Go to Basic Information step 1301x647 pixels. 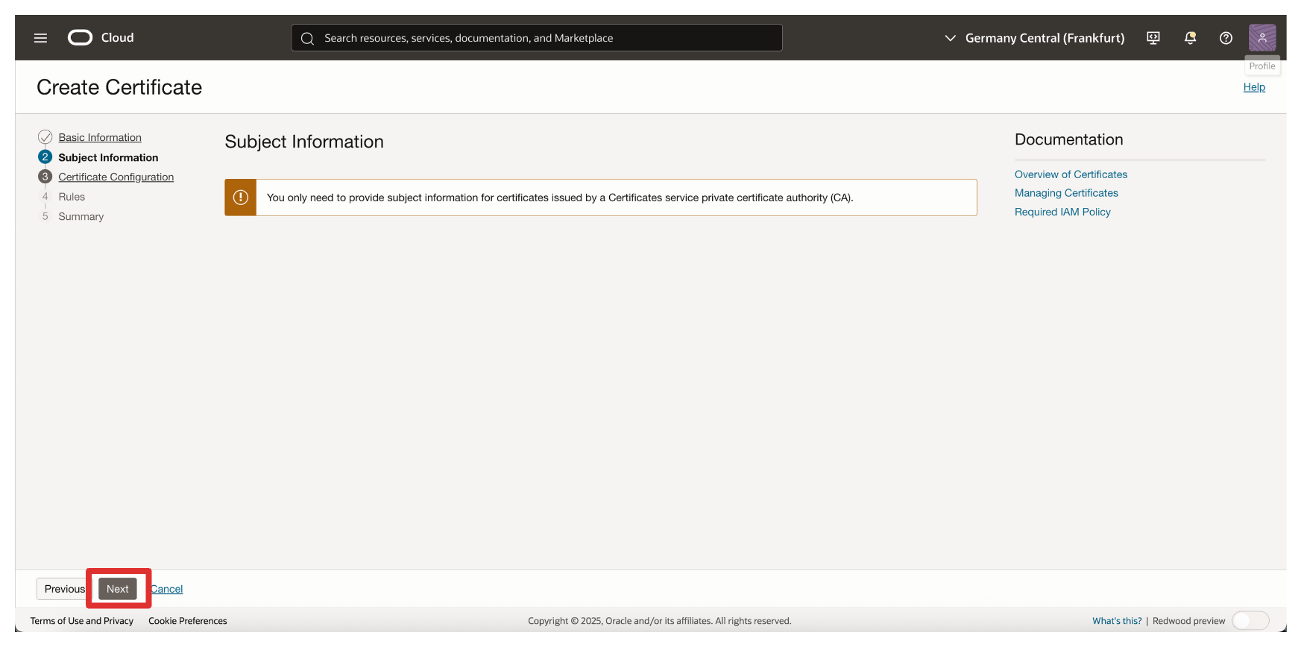pos(100,138)
